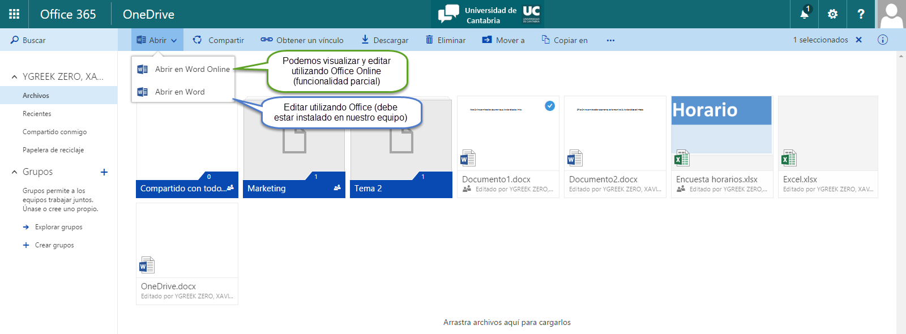This screenshot has height=334, width=906.
Task: Click Explorar grupos link
Action: point(58,227)
